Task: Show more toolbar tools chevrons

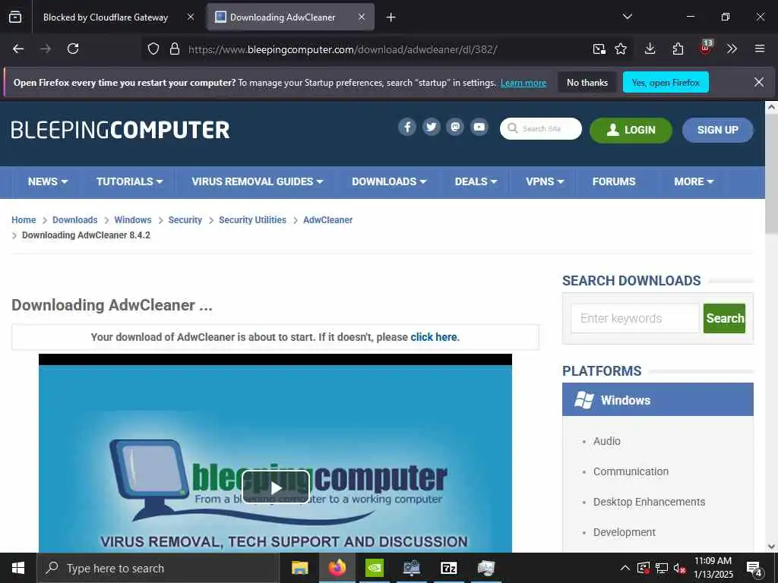Action: point(732,49)
